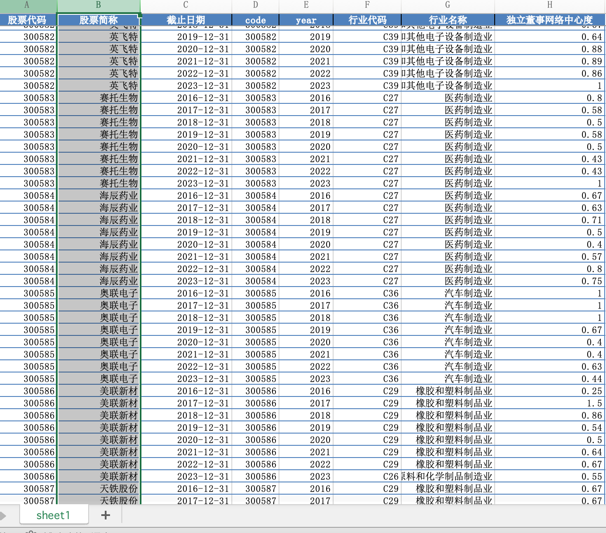Select the cell showing 0.89
The width and height of the screenshot is (606, 533).
click(x=550, y=61)
